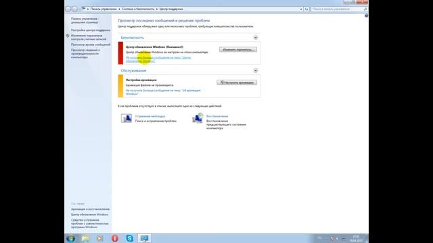Open the address bar history dropdown
The width and height of the screenshot is (433, 243).
coord(301,9)
